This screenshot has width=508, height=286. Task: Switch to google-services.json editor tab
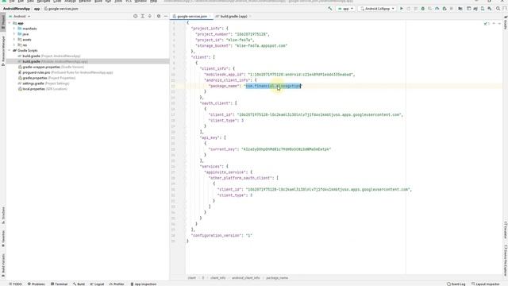[192, 16]
